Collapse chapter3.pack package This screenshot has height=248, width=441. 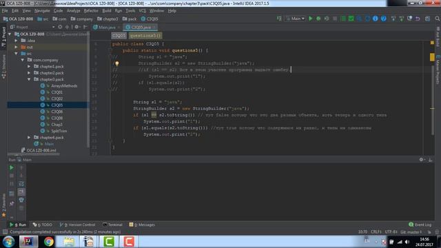click(29, 79)
